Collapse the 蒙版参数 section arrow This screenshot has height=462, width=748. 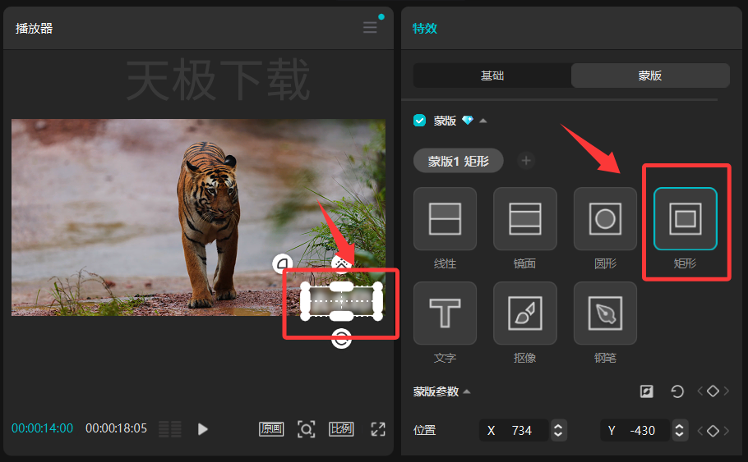(467, 391)
